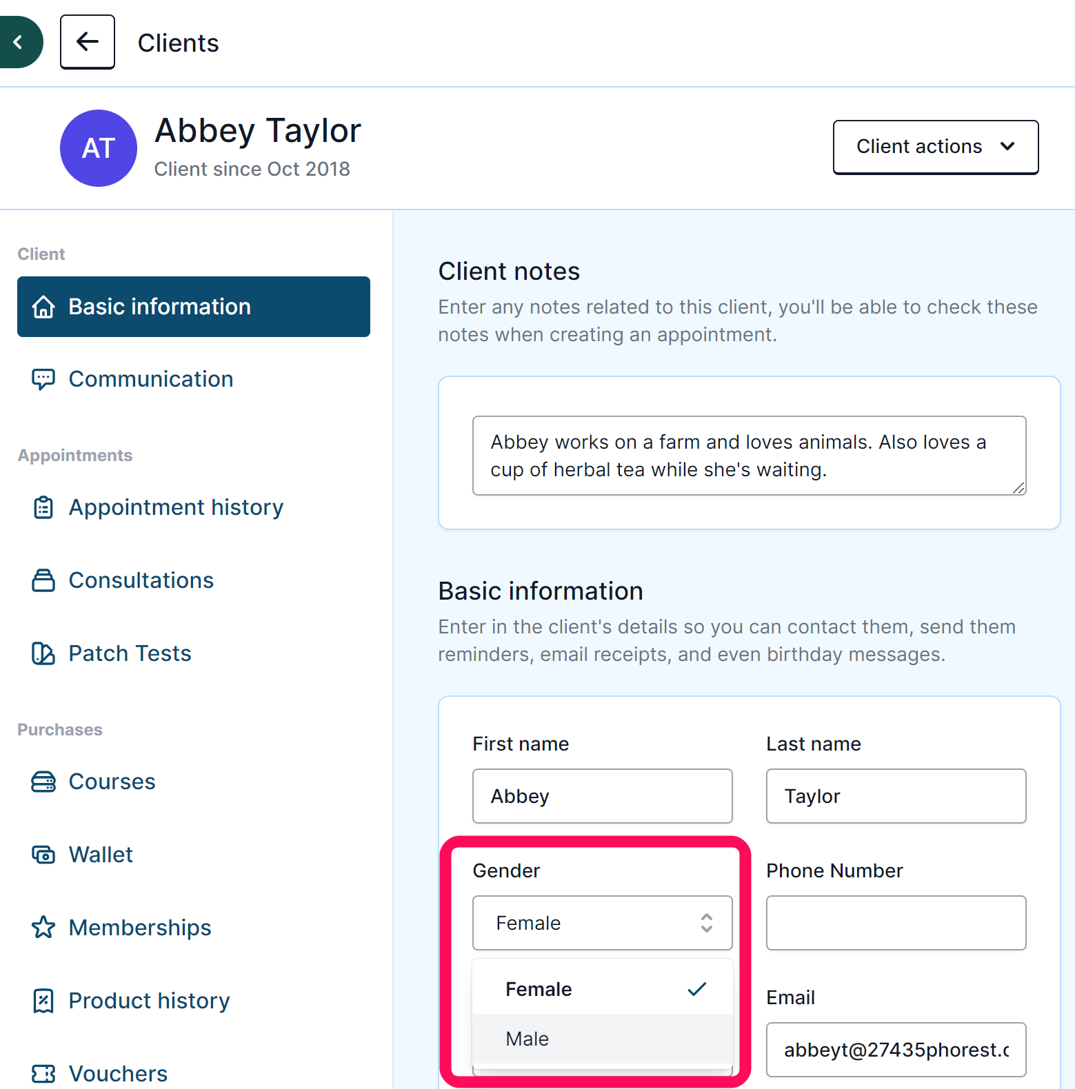
Task: Collapse the sidebar with the green chevron
Action: (19, 42)
